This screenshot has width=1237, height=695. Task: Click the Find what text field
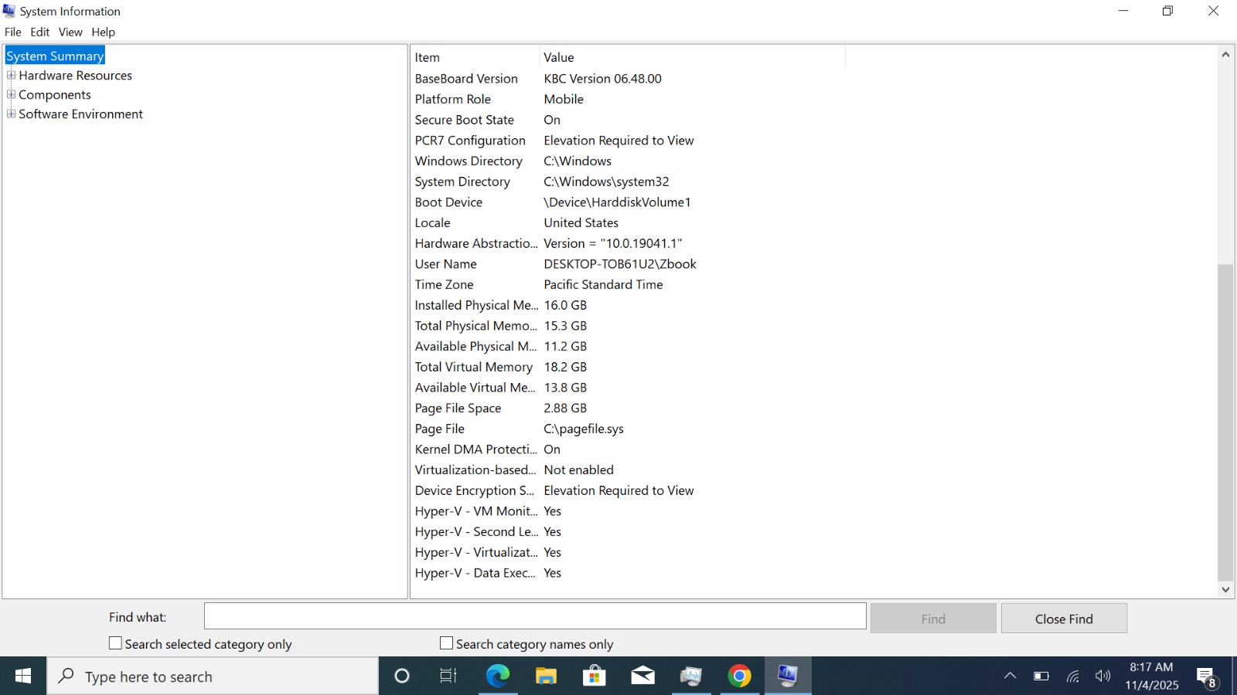535,616
